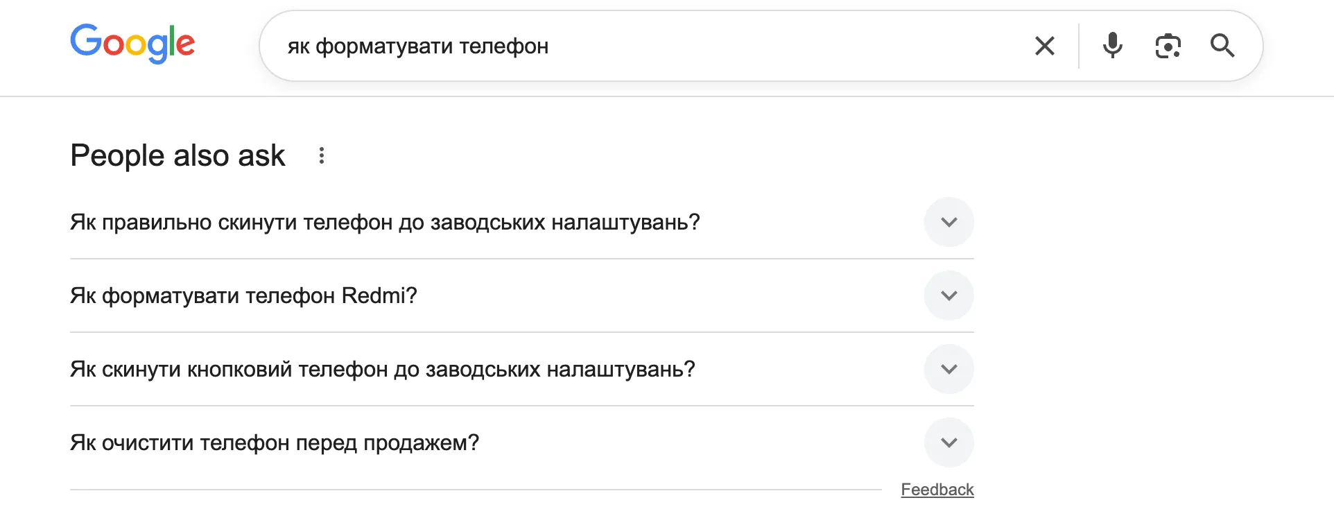The width and height of the screenshot is (1334, 516).
Task: Expand the cleaning phone before sale question
Action: click(x=948, y=442)
